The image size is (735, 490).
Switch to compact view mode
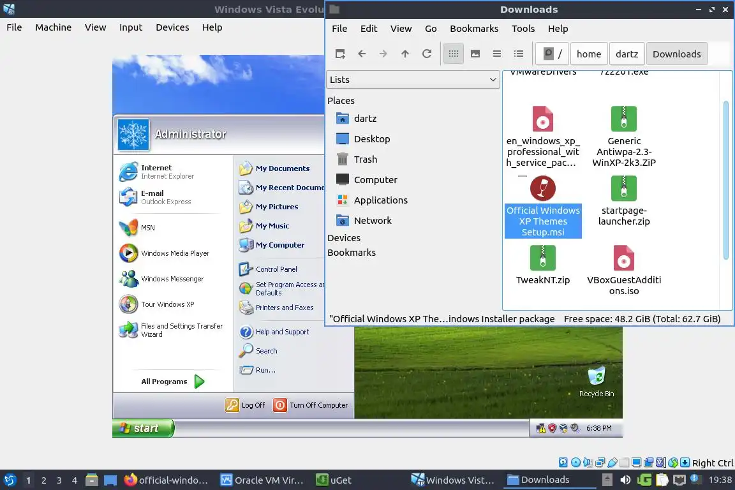pyautogui.click(x=497, y=54)
